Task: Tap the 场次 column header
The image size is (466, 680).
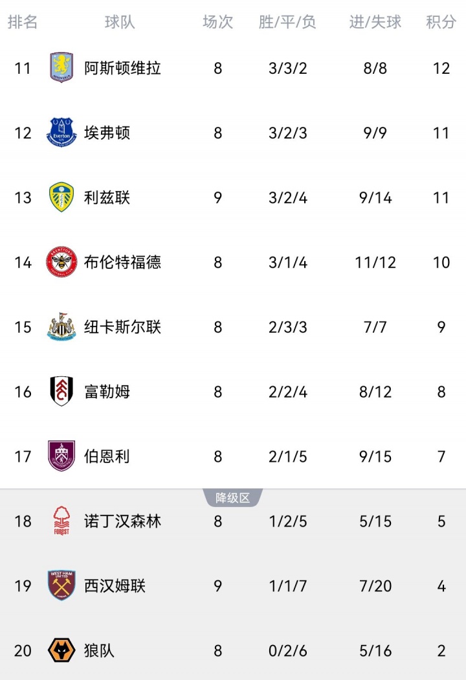Action: click(217, 22)
